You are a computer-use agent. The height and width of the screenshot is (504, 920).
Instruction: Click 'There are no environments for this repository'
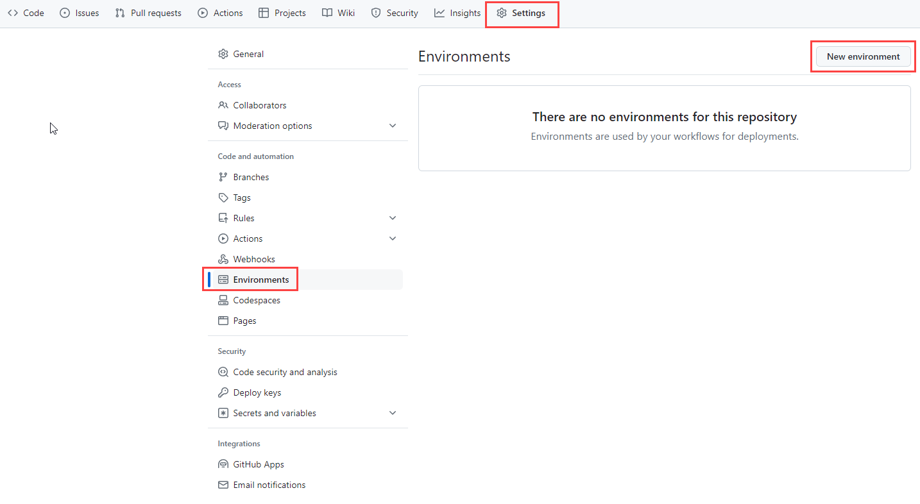[665, 117]
